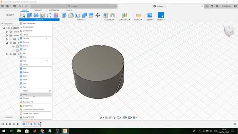The height and width of the screenshot is (134, 238).
Task: Click the Inspect measure icon
Action: point(138,15)
